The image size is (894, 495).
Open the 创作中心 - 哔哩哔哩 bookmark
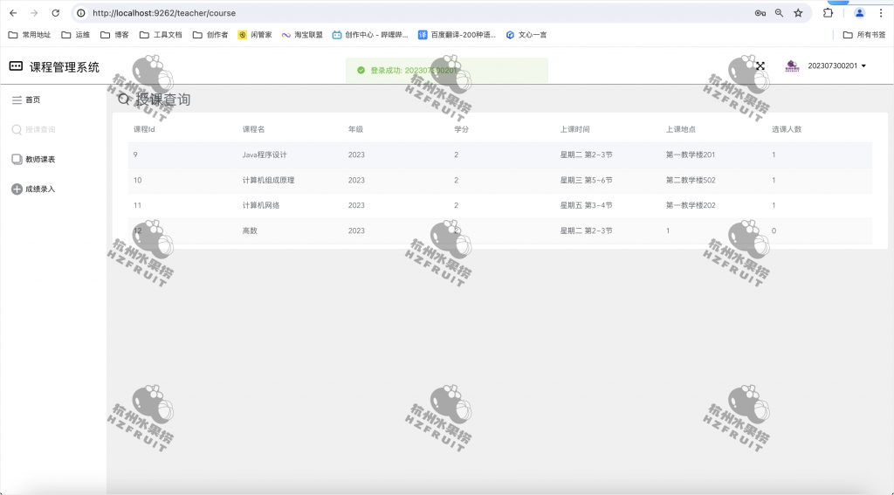(370, 35)
